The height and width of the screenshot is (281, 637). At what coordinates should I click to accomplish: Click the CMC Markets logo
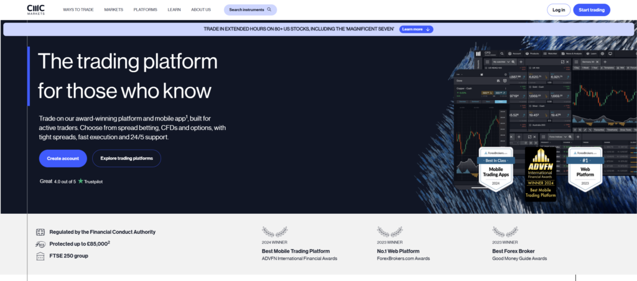point(35,10)
